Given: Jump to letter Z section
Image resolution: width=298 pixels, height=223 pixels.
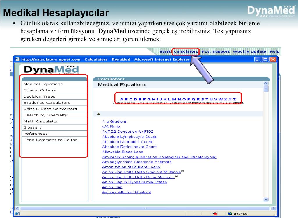Looking at the screenshot, I should click(x=234, y=99).
